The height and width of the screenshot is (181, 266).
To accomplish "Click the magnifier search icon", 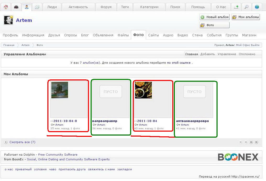I will pyautogui.click(x=246, y=7).
